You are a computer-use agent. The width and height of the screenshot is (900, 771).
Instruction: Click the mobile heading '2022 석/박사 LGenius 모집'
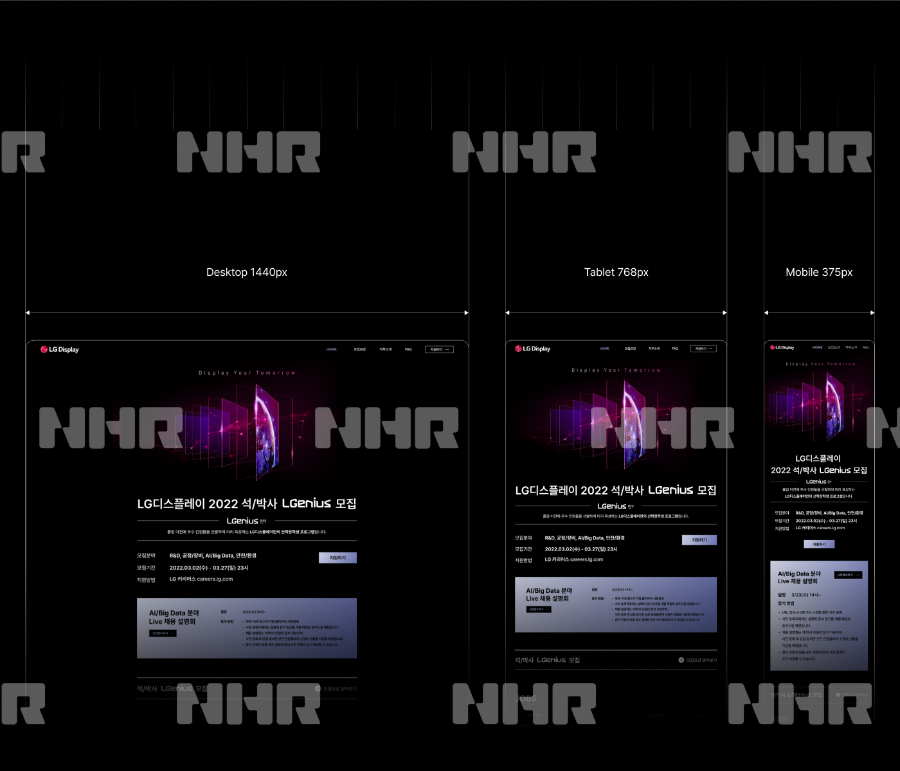click(x=819, y=470)
